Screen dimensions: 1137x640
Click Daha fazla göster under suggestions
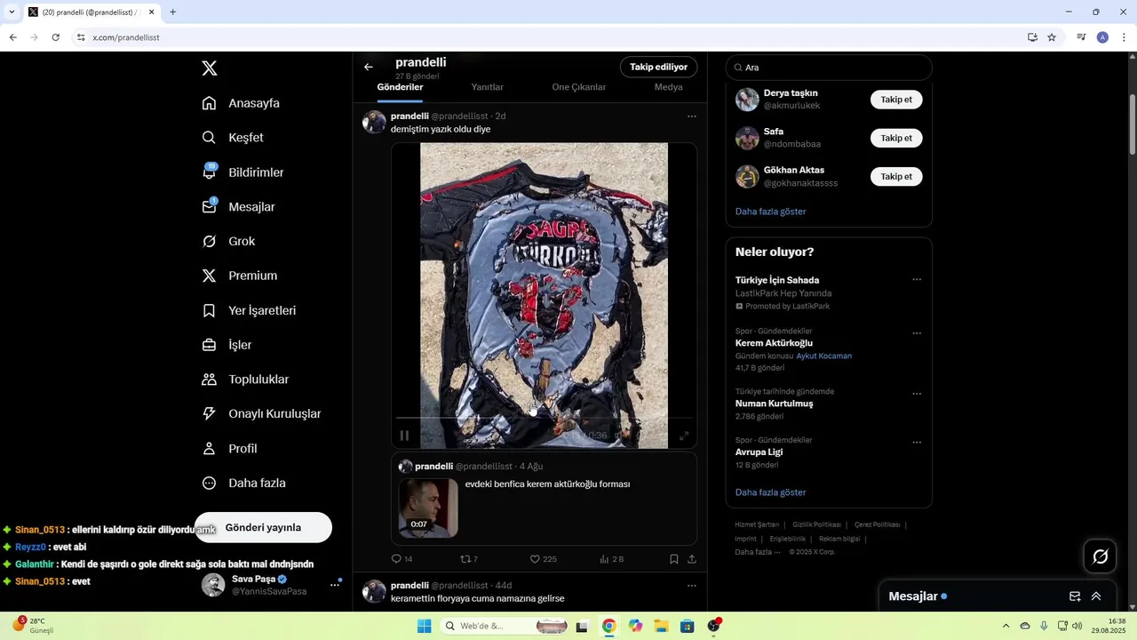pos(771,212)
